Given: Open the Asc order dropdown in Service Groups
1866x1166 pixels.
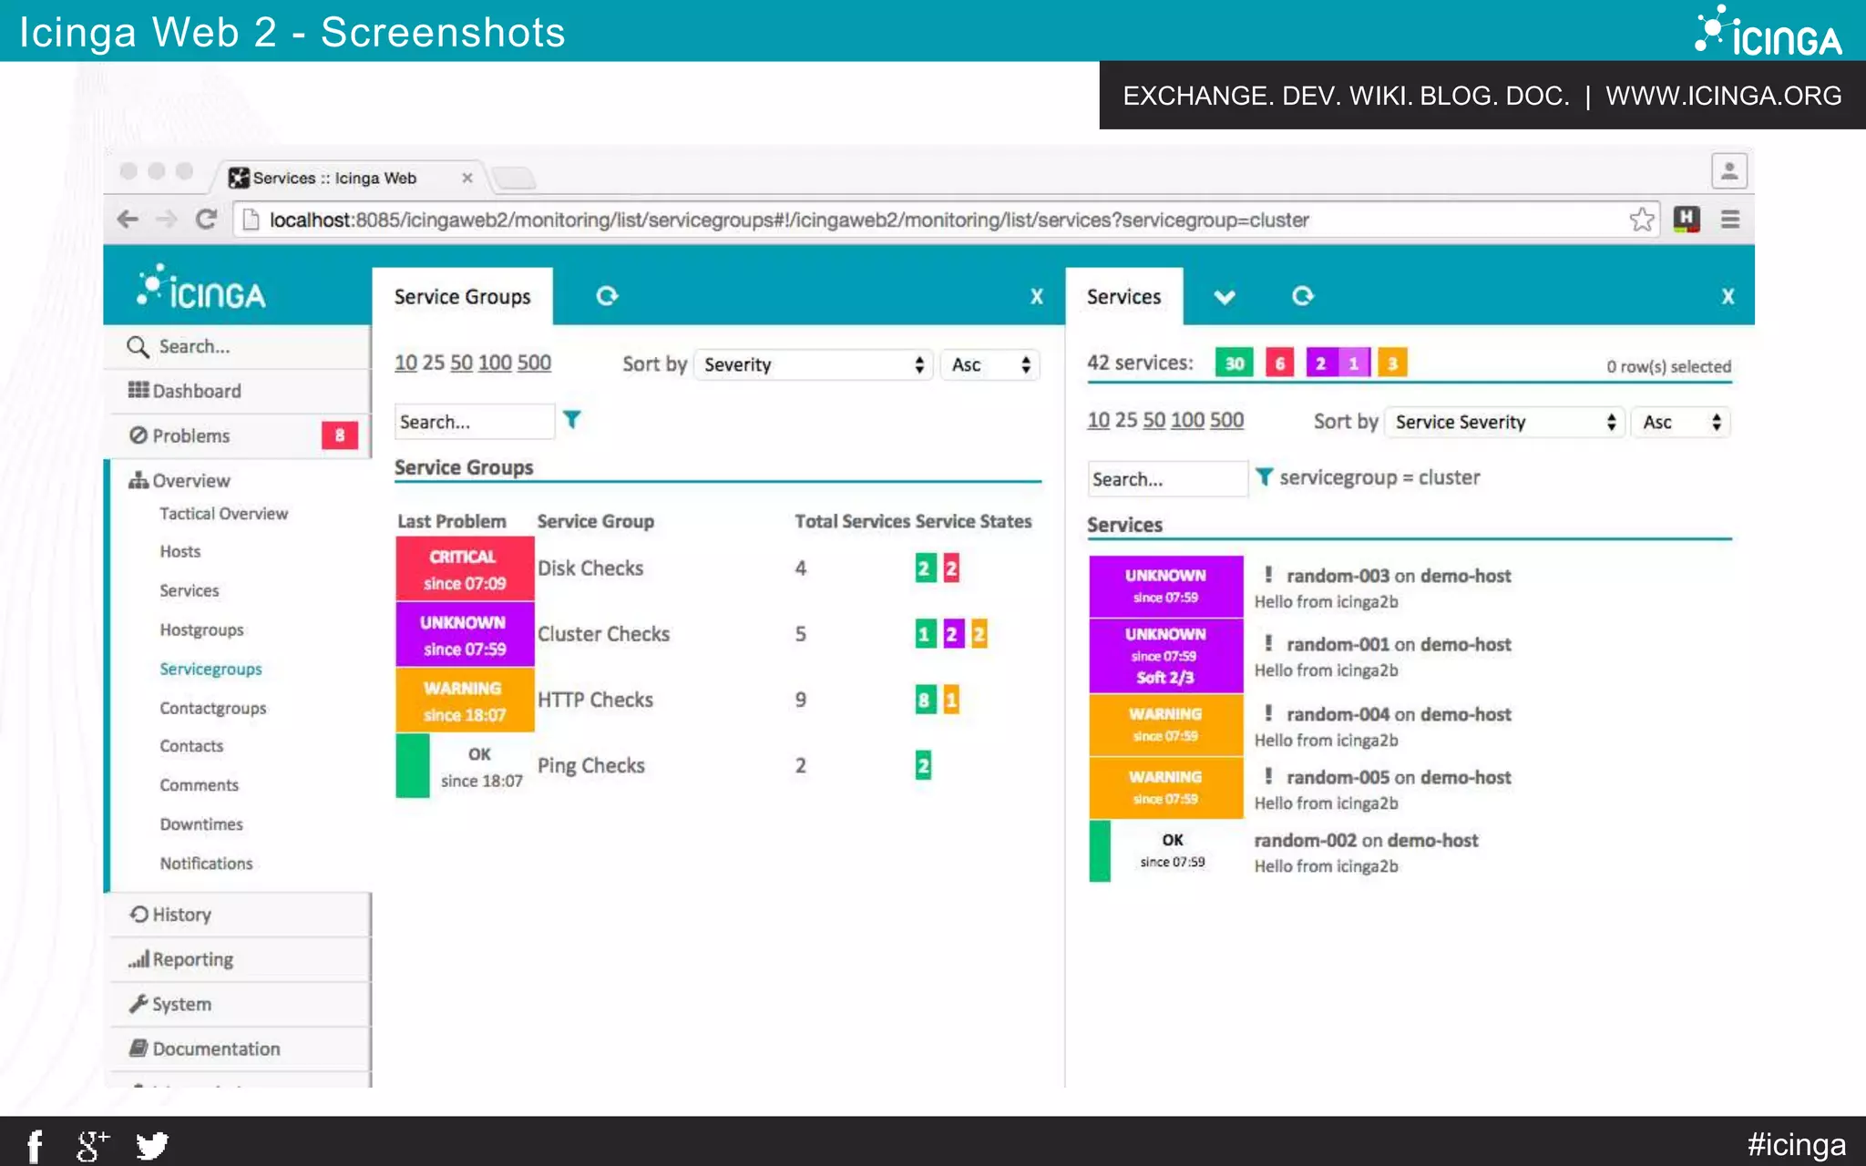Looking at the screenshot, I should pyautogui.click(x=990, y=364).
